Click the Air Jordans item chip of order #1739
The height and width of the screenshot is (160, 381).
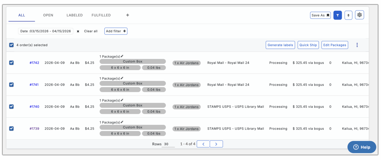pos(186,129)
